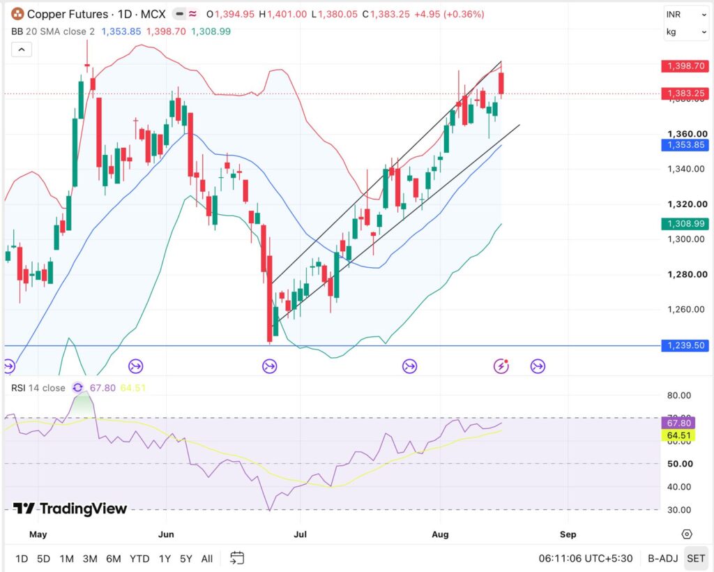Open the chart settings gear icon
714x572 pixels.
click(687, 534)
